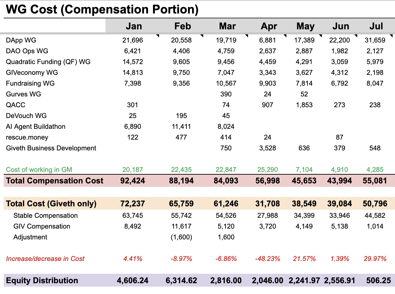395x294 pixels.
Task: Click the note indicator on DApp WG January cell
Action: (x=157, y=36)
